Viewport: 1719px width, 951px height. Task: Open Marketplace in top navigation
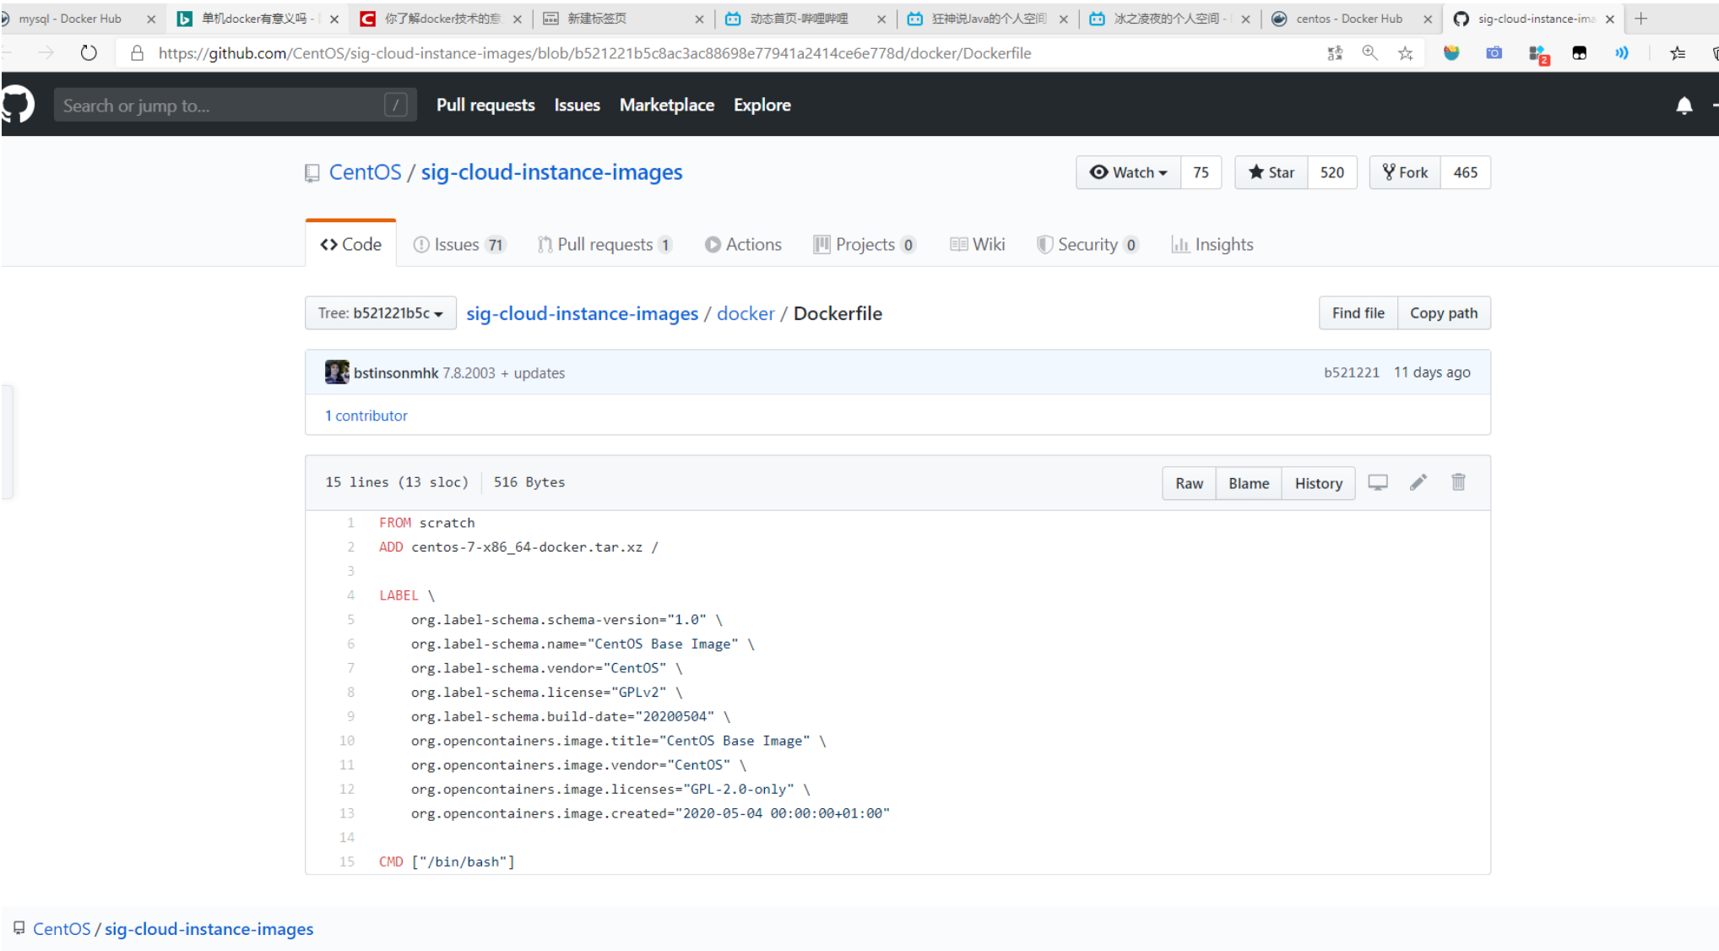coord(666,106)
